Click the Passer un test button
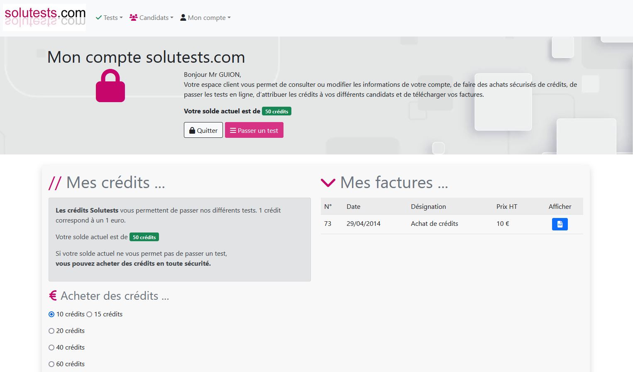 click(x=254, y=130)
